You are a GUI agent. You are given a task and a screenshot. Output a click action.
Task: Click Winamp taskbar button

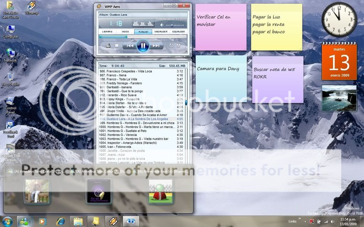tap(113, 222)
